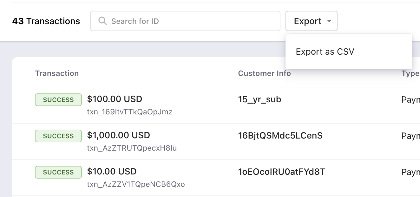Screen dimensions: 420x197
Task: Click SUCCESS badge on $10.00 transaction
Action: click(58, 172)
